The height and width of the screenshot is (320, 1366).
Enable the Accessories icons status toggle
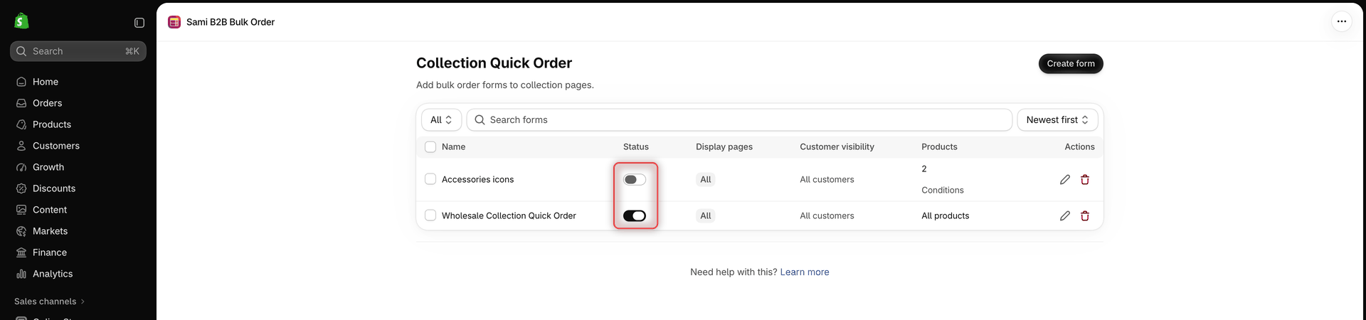click(x=635, y=179)
